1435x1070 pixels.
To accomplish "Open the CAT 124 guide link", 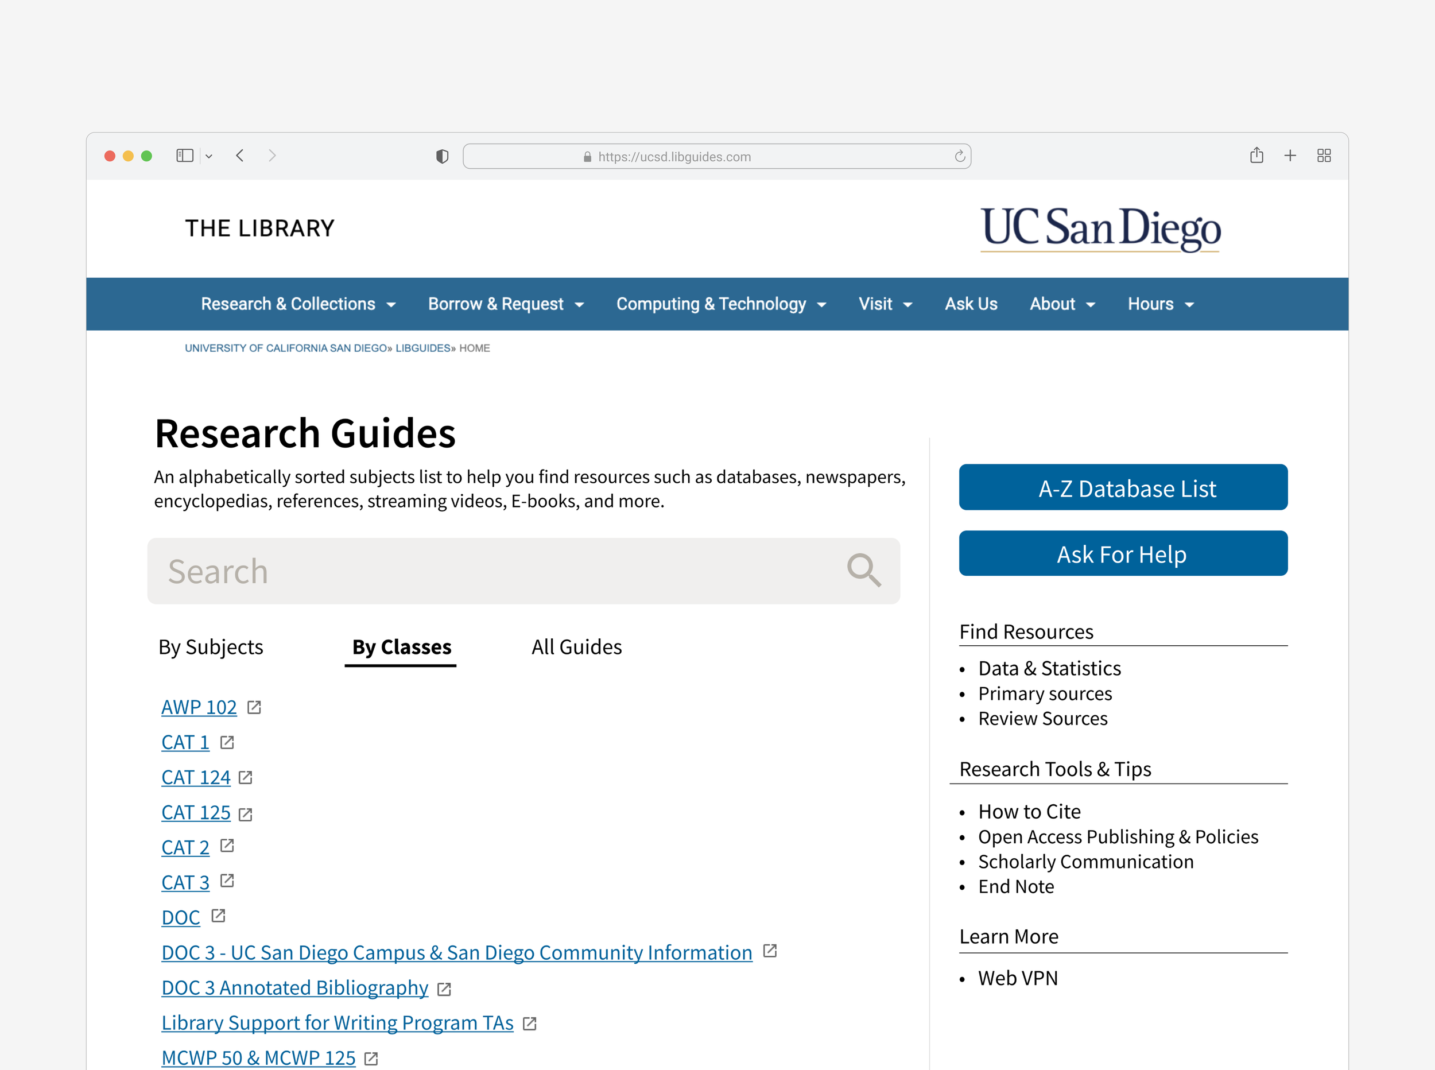I will [196, 777].
